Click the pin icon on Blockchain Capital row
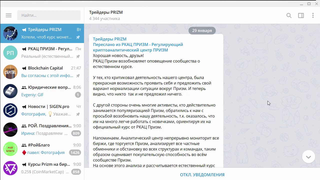This screenshot has width=320, height=180. (x=78, y=76)
